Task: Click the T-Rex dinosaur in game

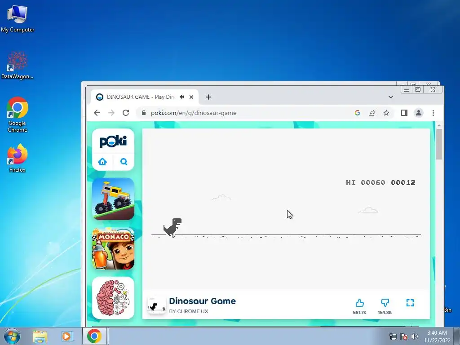Action: click(172, 227)
